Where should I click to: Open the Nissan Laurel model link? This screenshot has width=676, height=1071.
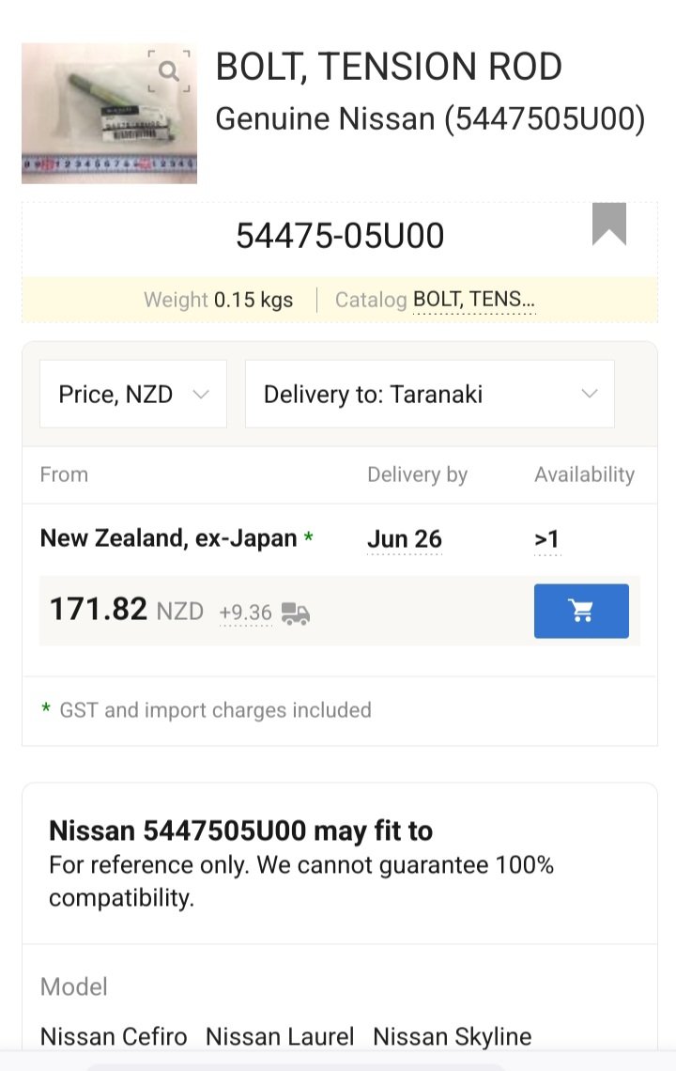point(280,1036)
